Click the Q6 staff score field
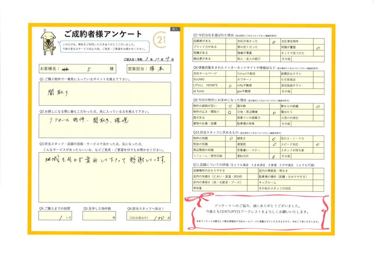374x264 pixels. 150,217
